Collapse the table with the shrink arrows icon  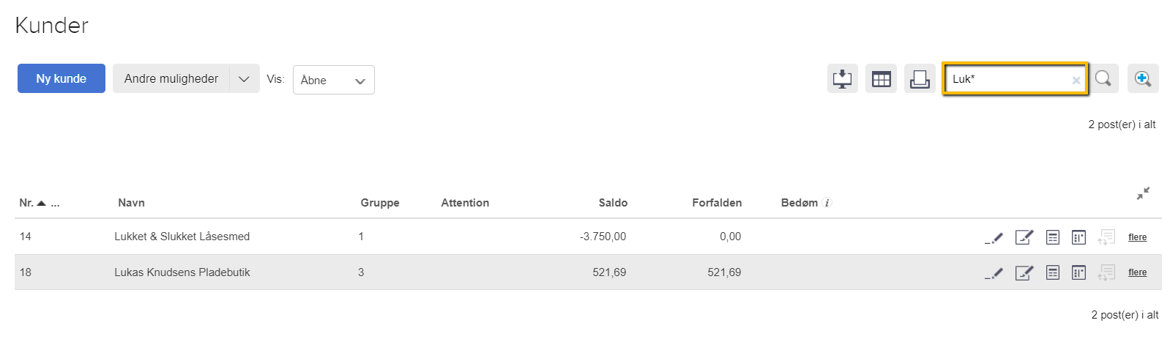click(1143, 193)
